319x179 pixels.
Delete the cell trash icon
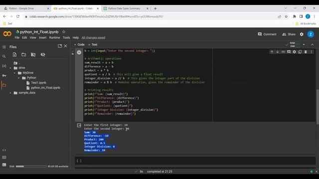tap(306, 52)
